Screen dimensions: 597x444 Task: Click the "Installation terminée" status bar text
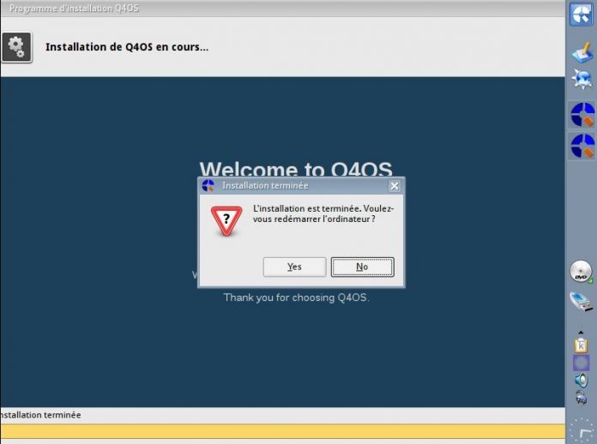click(40, 415)
